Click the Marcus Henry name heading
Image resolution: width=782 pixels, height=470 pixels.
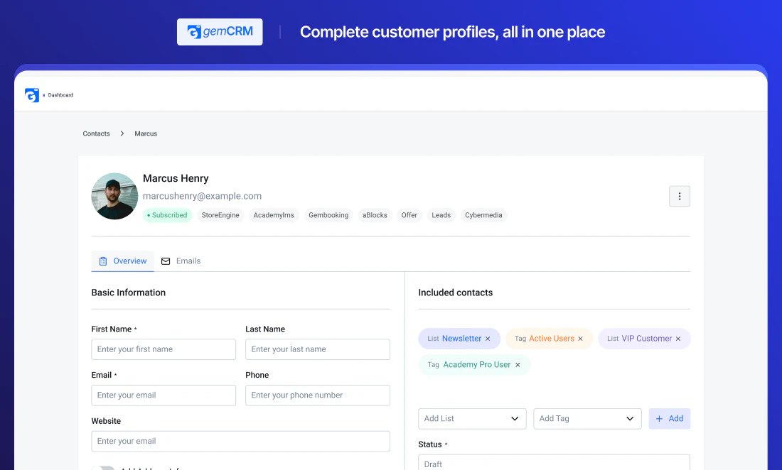(176, 178)
